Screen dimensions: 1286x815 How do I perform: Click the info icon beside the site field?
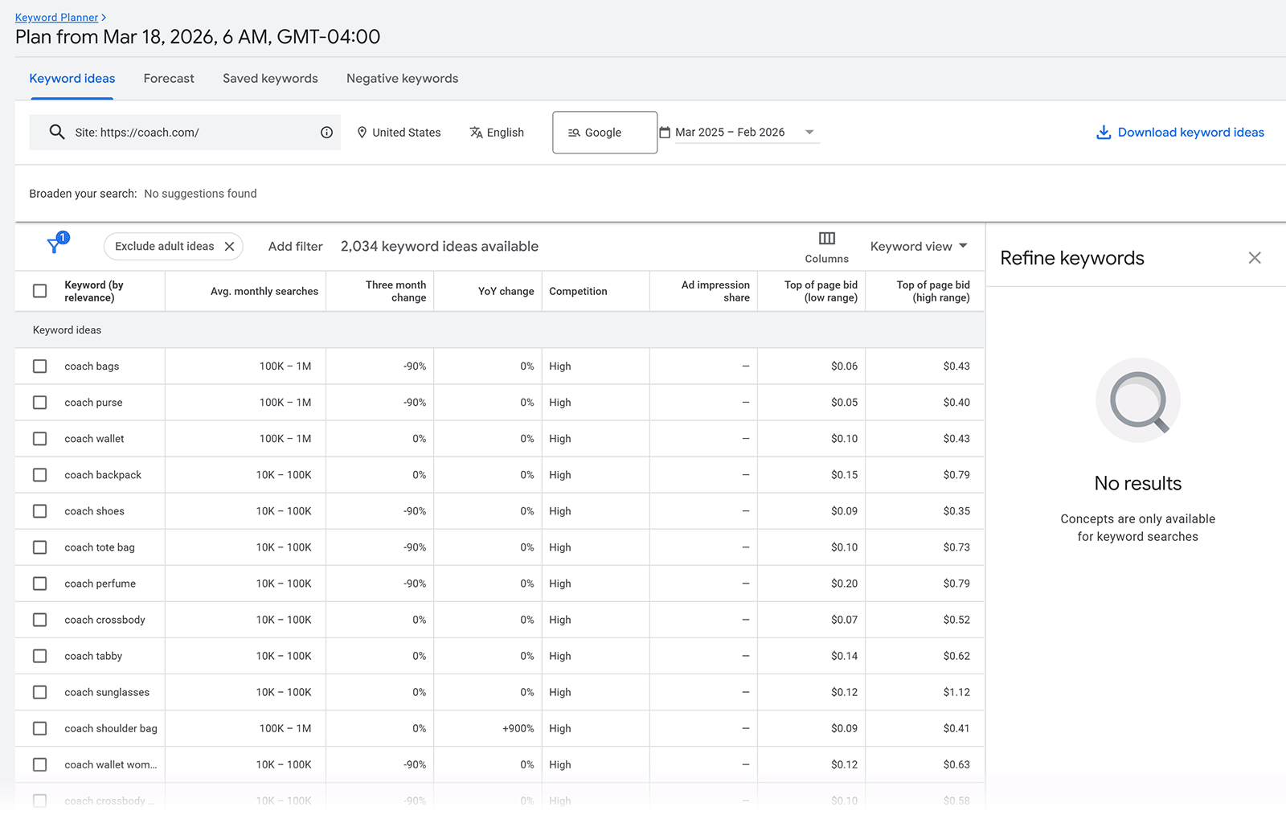pyautogui.click(x=326, y=132)
